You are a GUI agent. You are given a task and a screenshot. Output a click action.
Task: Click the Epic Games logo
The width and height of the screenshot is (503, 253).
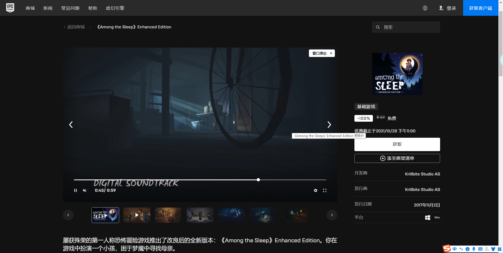coord(10,8)
